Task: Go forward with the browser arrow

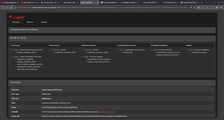Action: pyautogui.click(x=7, y=7)
